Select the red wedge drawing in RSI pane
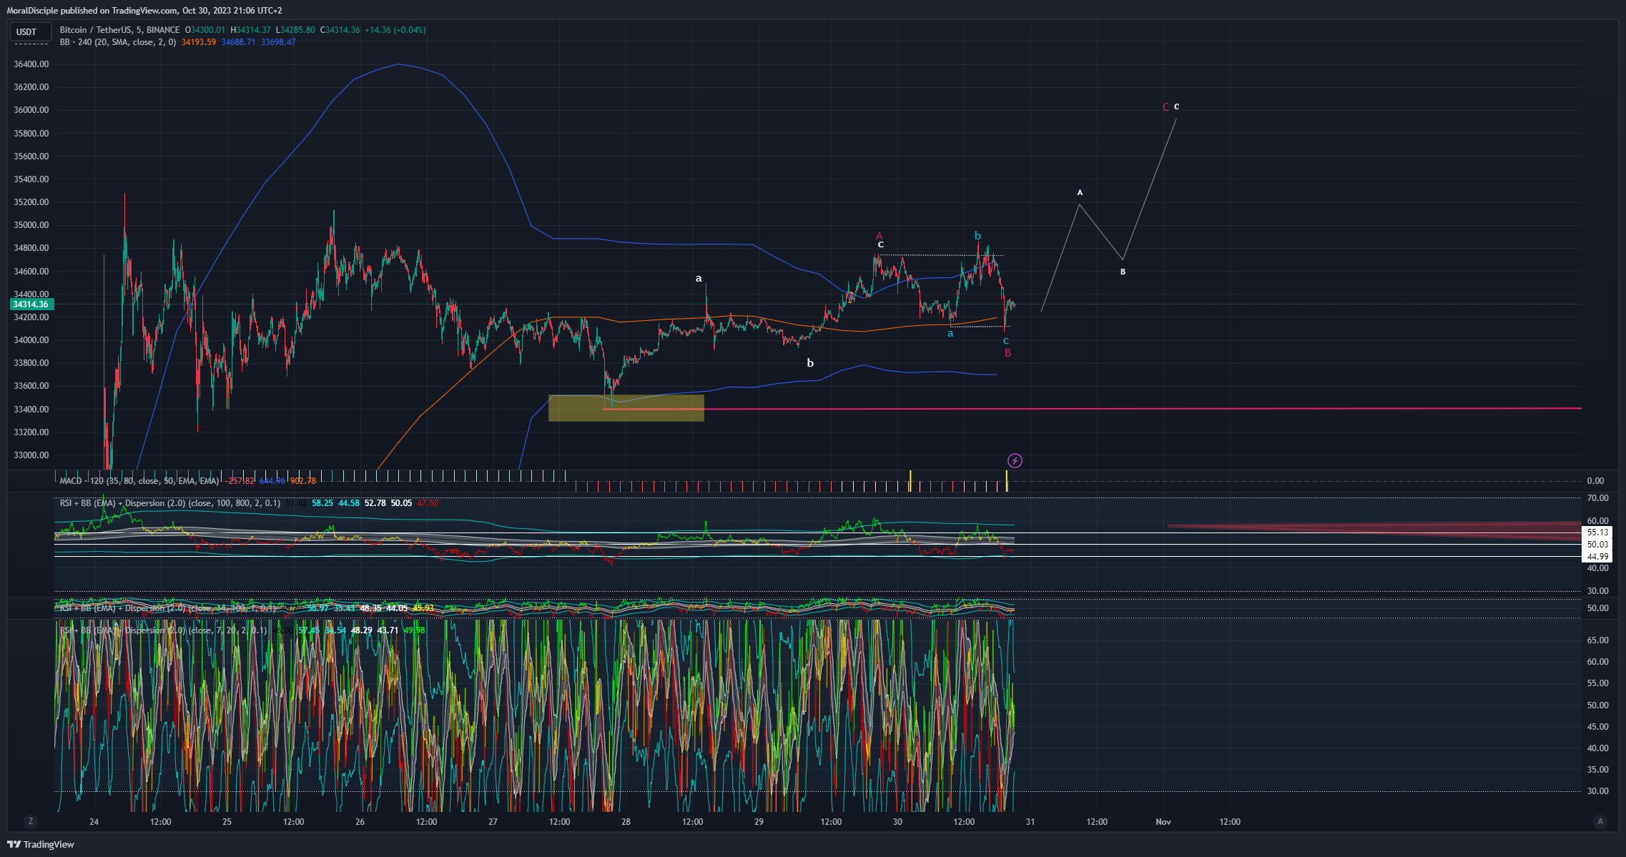The width and height of the screenshot is (1626, 857). tap(1374, 531)
